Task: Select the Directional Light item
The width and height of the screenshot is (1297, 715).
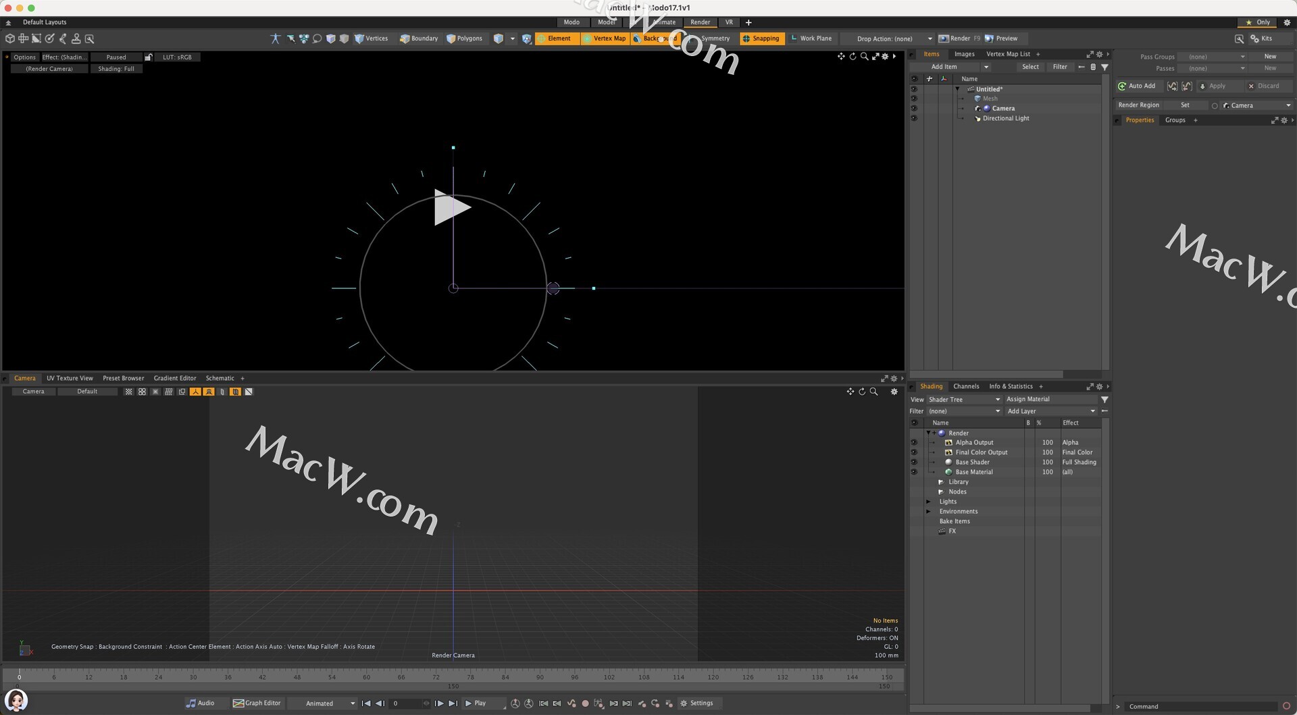Action: [1006, 118]
